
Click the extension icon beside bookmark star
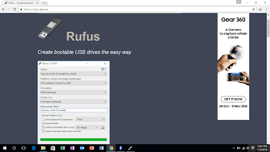coord(260,9)
